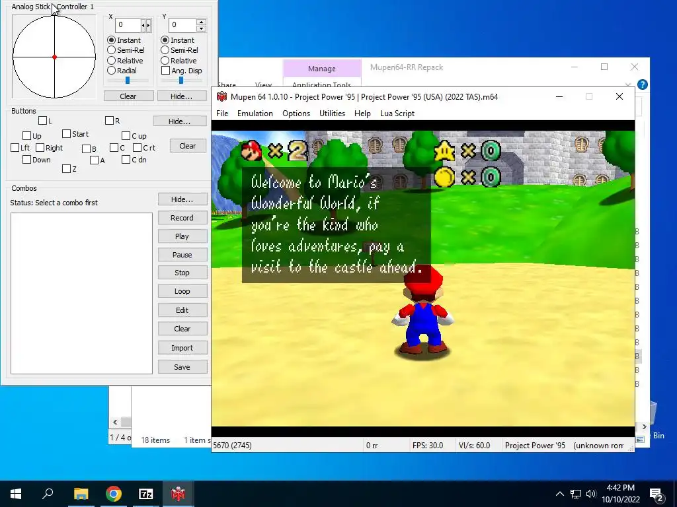677x507 pixels.
Task: Click Explorer window help icon
Action: [643, 84]
